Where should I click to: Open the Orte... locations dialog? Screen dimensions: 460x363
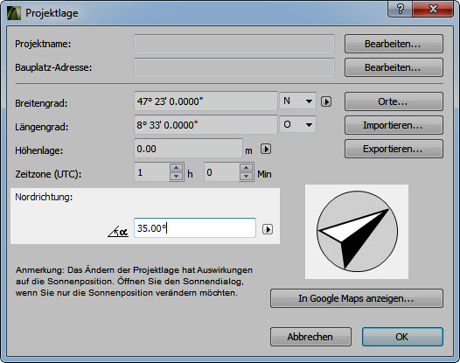pyautogui.click(x=394, y=101)
